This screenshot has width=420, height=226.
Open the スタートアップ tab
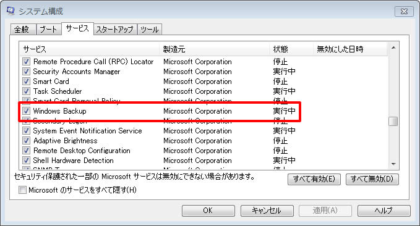tap(115, 30)
